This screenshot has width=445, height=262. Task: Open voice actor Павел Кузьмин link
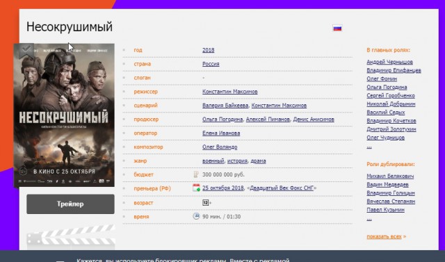(x=385, y=210)
